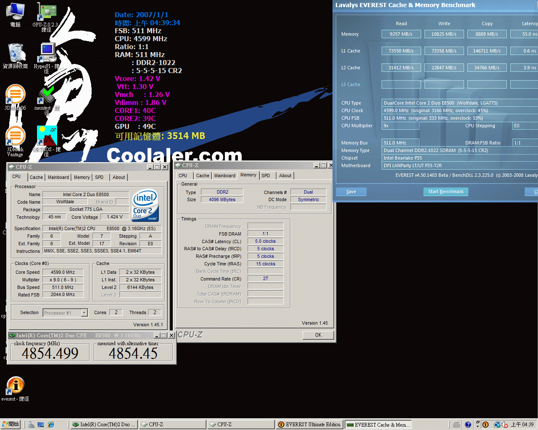Click the Channels # Dual field
This screenshot has width=538, height=430.
308,192
